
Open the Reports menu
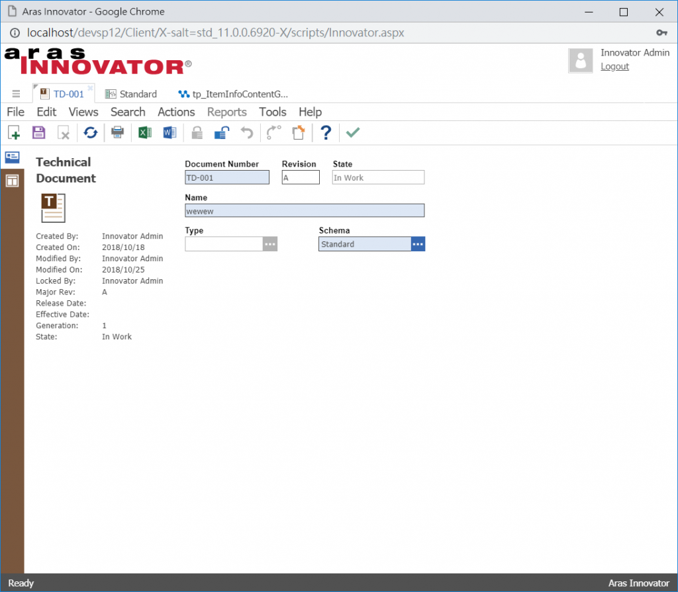pyautogui.click(x=226, y=112)
